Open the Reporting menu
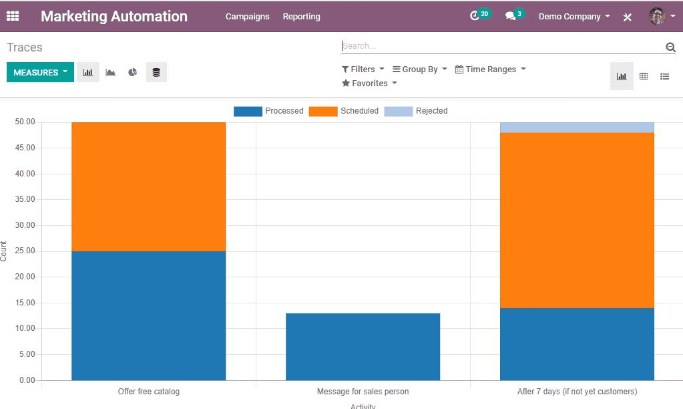 (x=301, y=17)
